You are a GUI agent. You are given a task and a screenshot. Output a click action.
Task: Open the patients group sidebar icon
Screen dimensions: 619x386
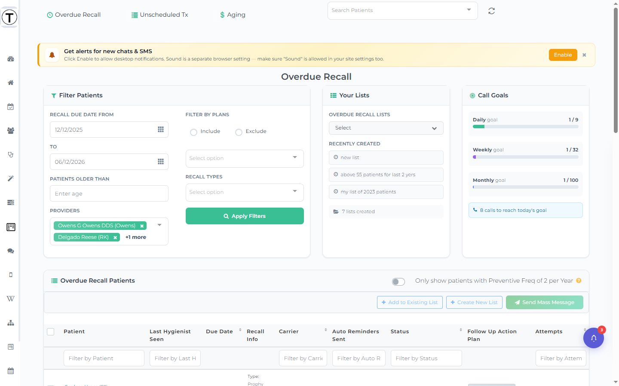pyautogui.click(x=11, y=131)
